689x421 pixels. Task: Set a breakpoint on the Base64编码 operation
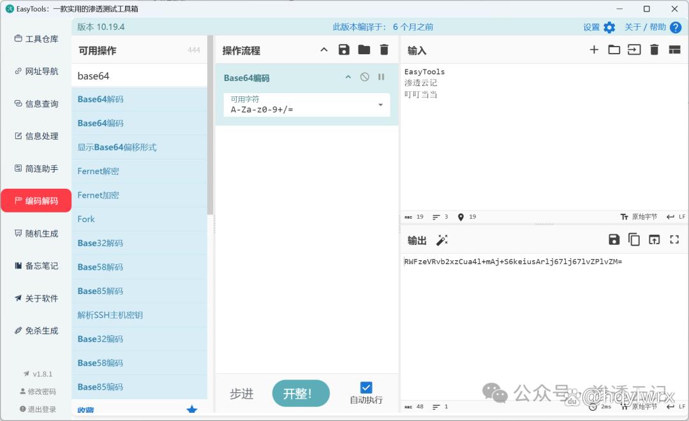pos(381,77)
